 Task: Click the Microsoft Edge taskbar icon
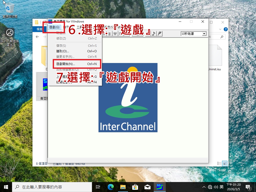click(x=110, y=187)
